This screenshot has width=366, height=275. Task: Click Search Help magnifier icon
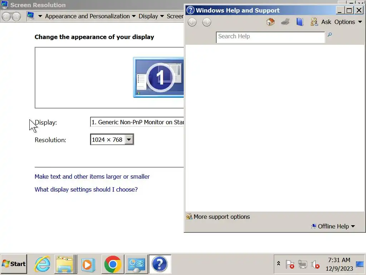[330, 35]
